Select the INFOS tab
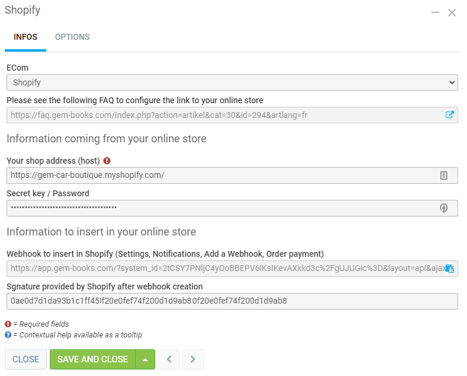 click(x=25, y=37)
